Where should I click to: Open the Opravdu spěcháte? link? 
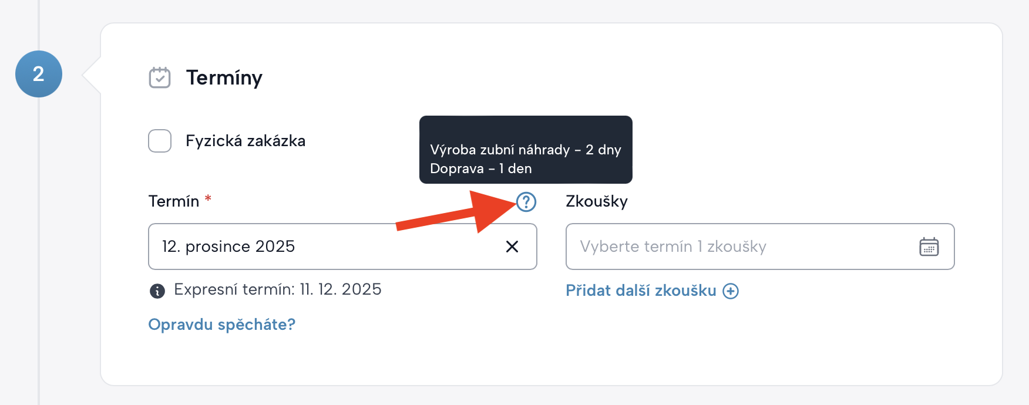(x=221, y=325)
